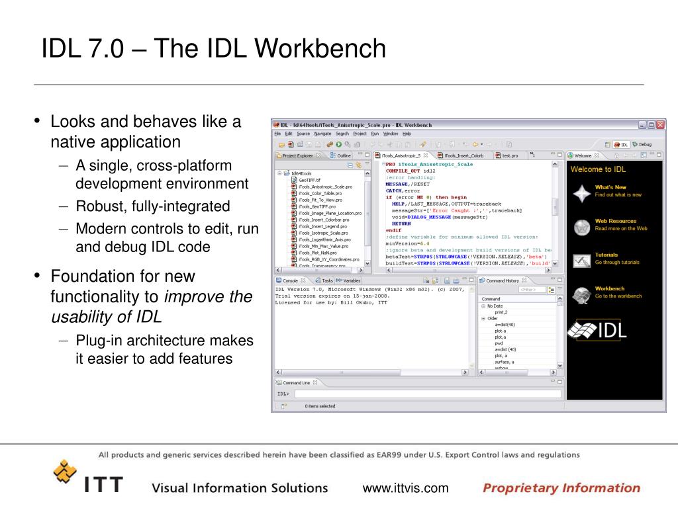The height and width of the screenshot is (508, 678).
Task: Click the search magnifier toolbar icon
Action: [x=347, y=144]
